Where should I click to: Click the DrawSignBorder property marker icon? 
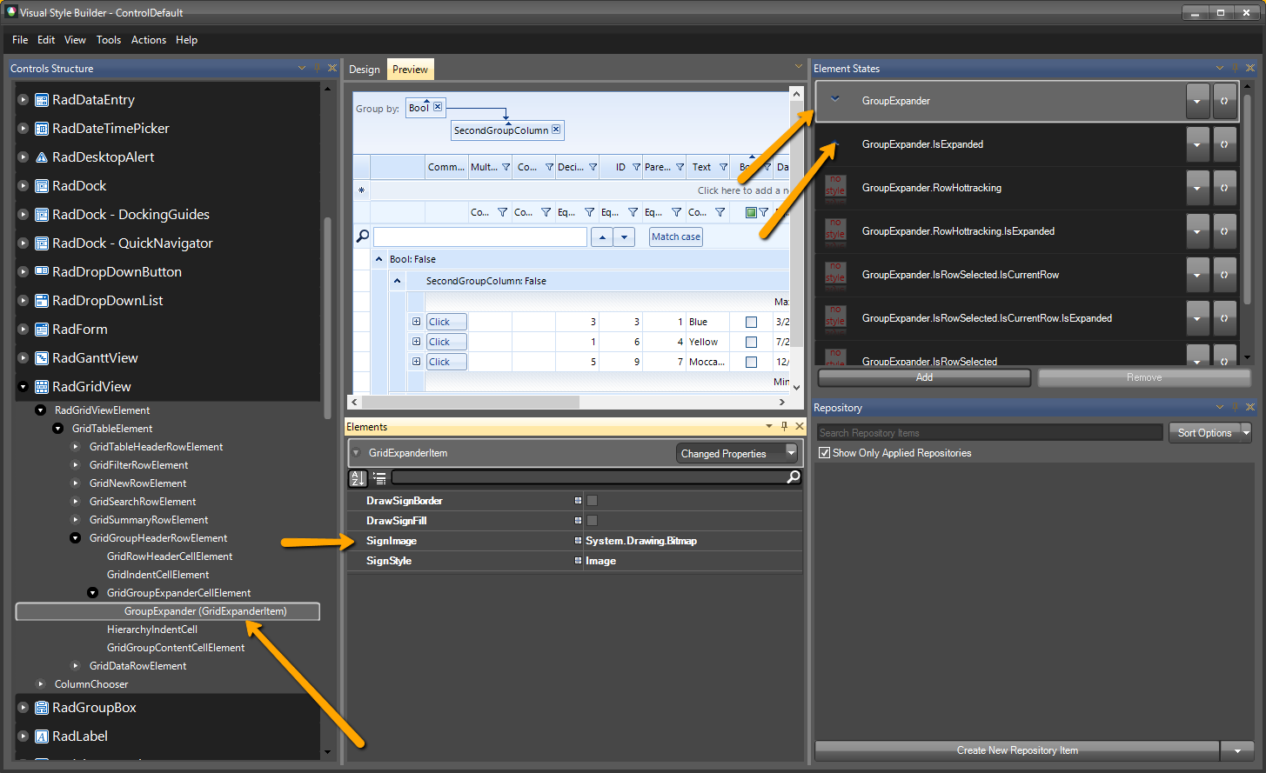[578, 501]
